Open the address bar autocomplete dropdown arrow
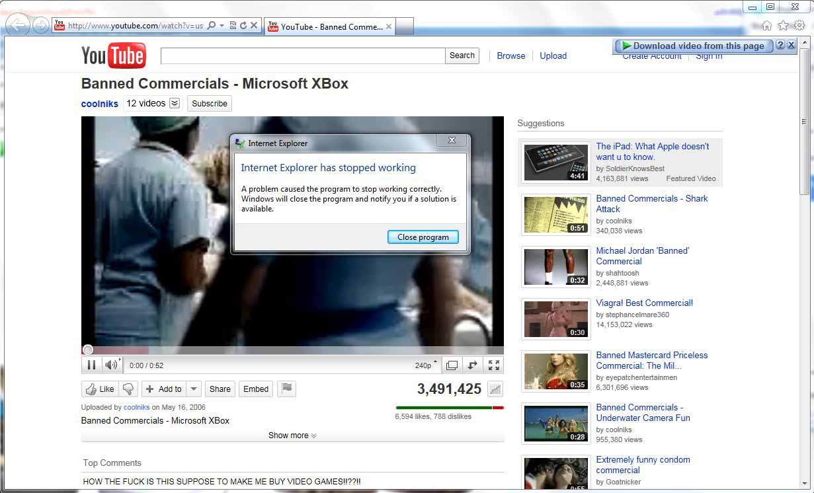Screen dimensions: 814x493 point(222,26)
